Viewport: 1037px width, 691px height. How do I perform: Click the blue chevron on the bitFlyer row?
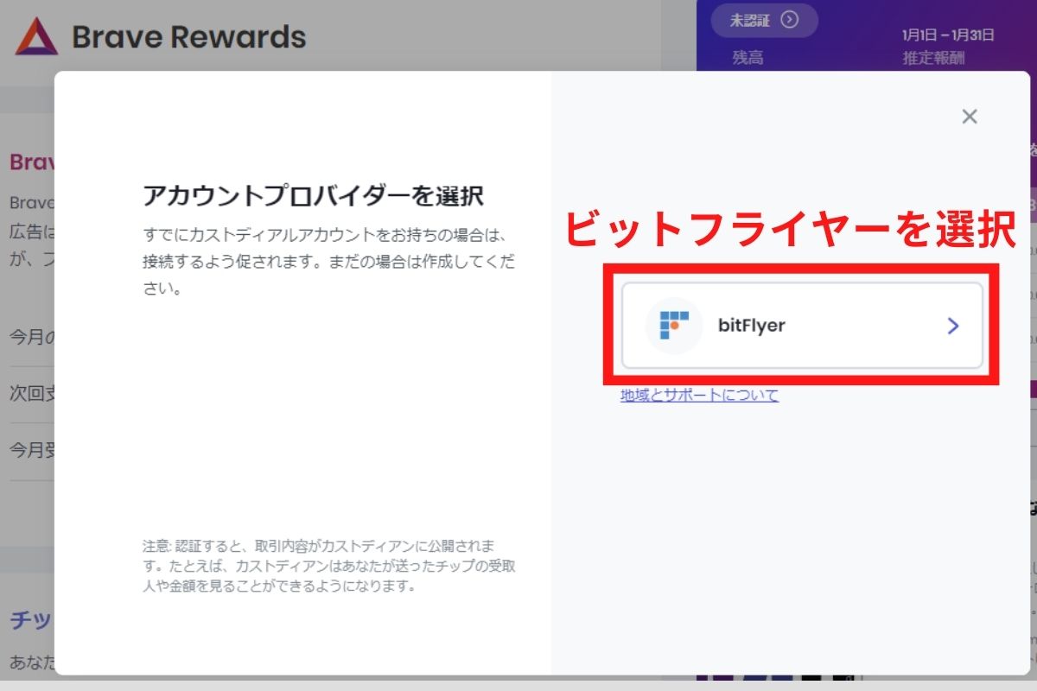click(x=953, y=326)
